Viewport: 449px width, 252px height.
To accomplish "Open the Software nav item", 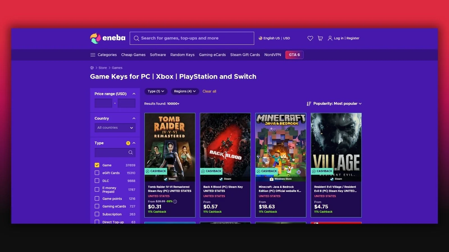I will pos(158,55).
